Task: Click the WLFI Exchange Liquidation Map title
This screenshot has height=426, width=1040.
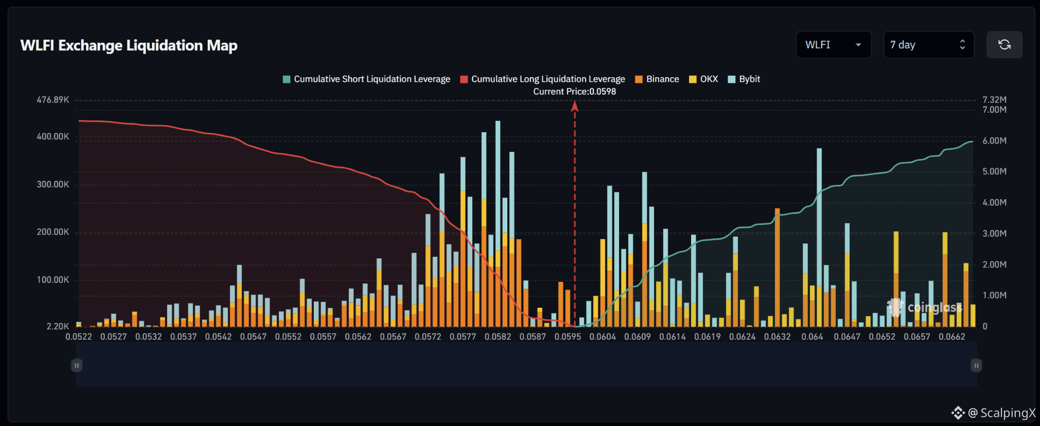Action: tap(129, 45)
